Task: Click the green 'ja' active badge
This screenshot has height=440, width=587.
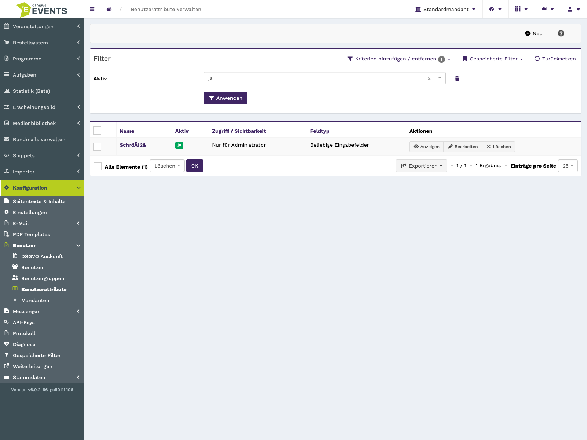Action: (x=179, y=145)
